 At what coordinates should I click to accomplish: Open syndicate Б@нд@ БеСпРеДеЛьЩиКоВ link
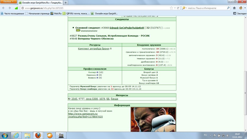click(x=127, y=28)
